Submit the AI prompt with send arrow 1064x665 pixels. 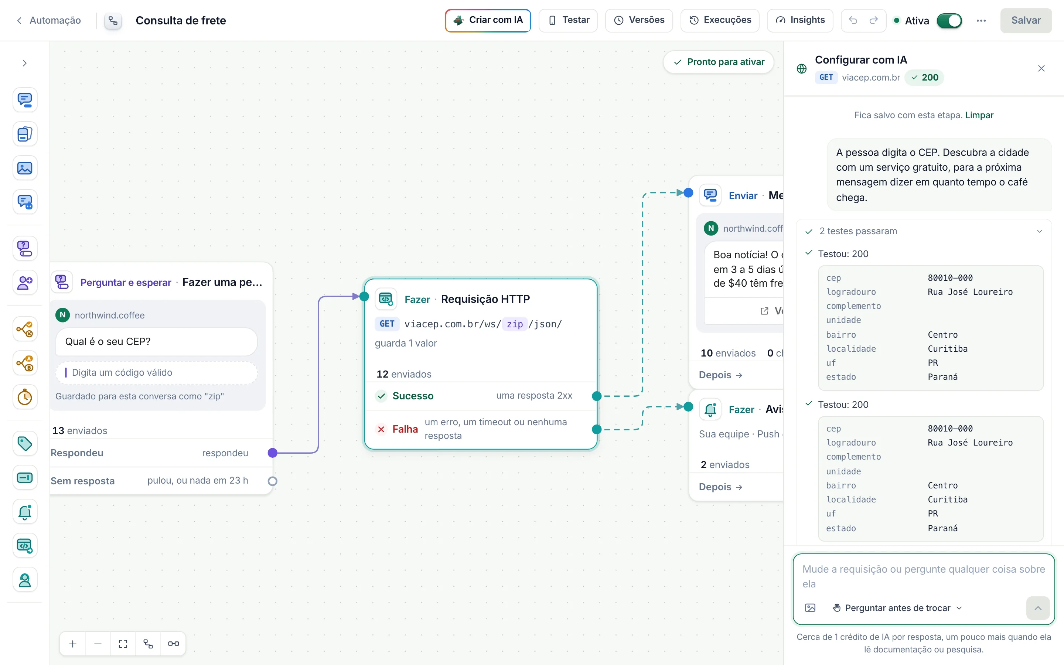pyautogui.click(x=1038, y=608)
